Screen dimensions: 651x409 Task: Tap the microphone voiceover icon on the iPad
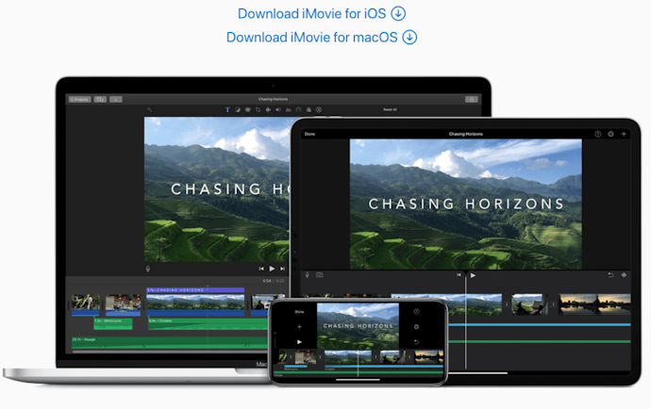[308, 275]
